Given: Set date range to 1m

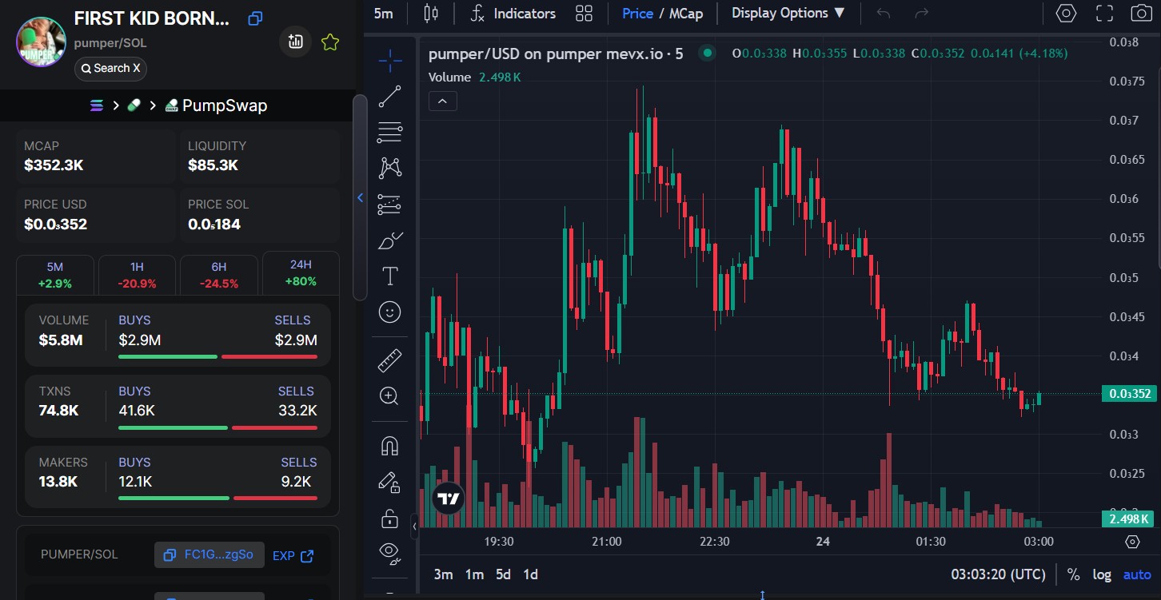Looking at the screenshot, I should point(474,574).
